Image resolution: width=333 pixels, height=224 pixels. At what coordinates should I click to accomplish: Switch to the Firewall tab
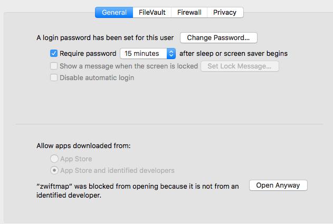click(x=189, y=12)
